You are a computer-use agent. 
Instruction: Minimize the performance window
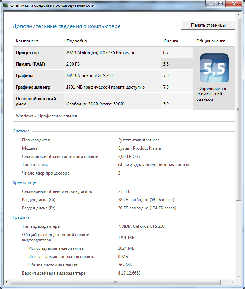point(211,4)
